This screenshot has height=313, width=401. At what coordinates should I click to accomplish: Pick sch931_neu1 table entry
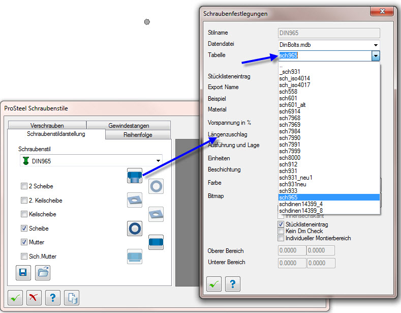pos(329,178)
